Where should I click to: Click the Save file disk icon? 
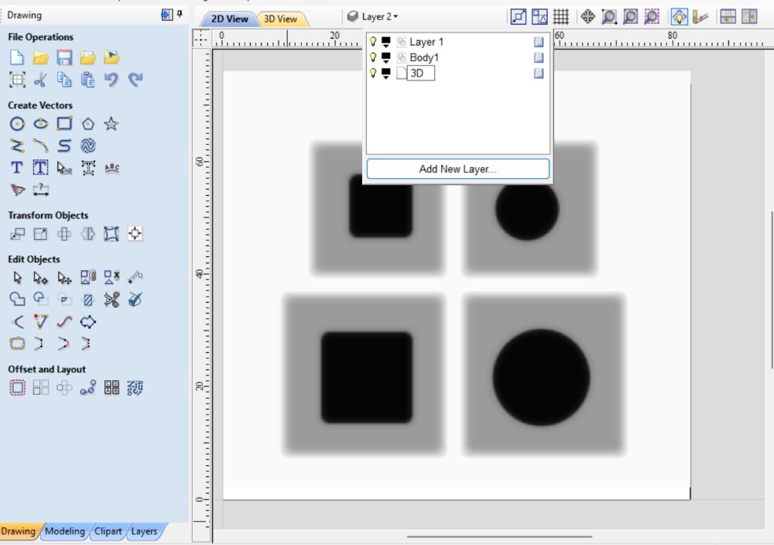[x=64, y=57]
